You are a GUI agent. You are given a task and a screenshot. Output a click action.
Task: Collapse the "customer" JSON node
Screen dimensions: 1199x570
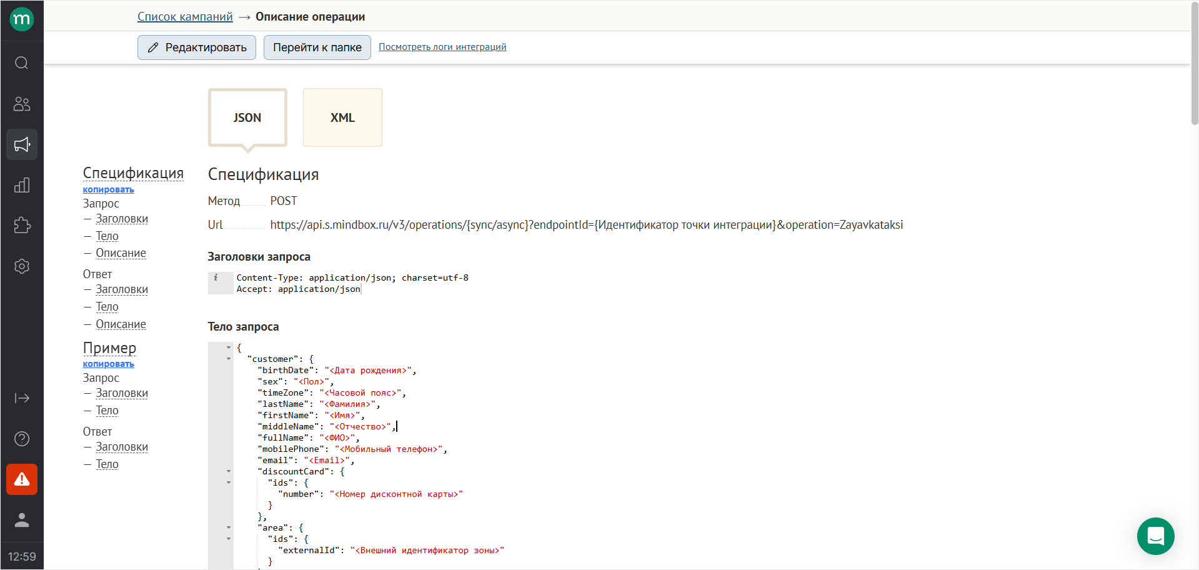229,359
